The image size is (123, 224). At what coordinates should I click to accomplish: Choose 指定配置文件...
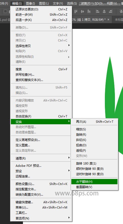[41, 189]
